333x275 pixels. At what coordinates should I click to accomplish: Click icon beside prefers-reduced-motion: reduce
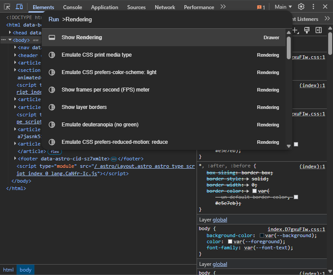click(52, 142)
